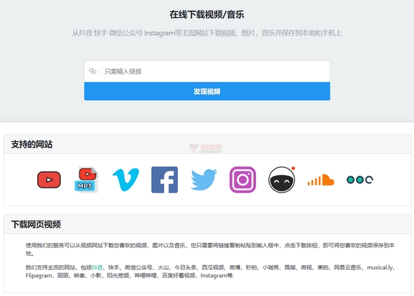Open the orange SoundCloud icon
This screenshot has width=414, height=296.
[321, 180]
